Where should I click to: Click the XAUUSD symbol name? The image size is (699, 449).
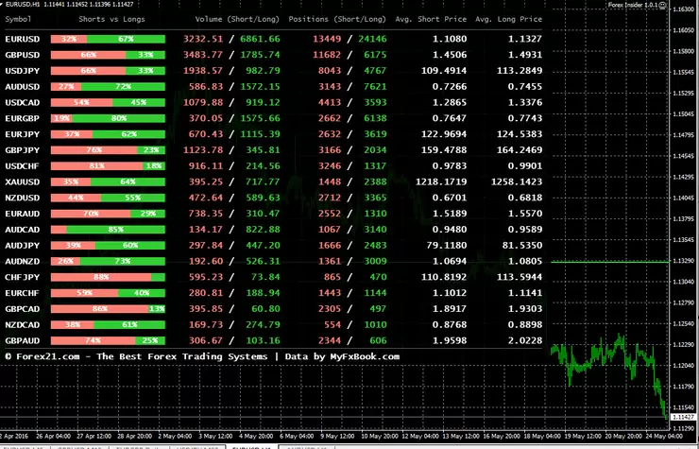[x=23, y=182]
